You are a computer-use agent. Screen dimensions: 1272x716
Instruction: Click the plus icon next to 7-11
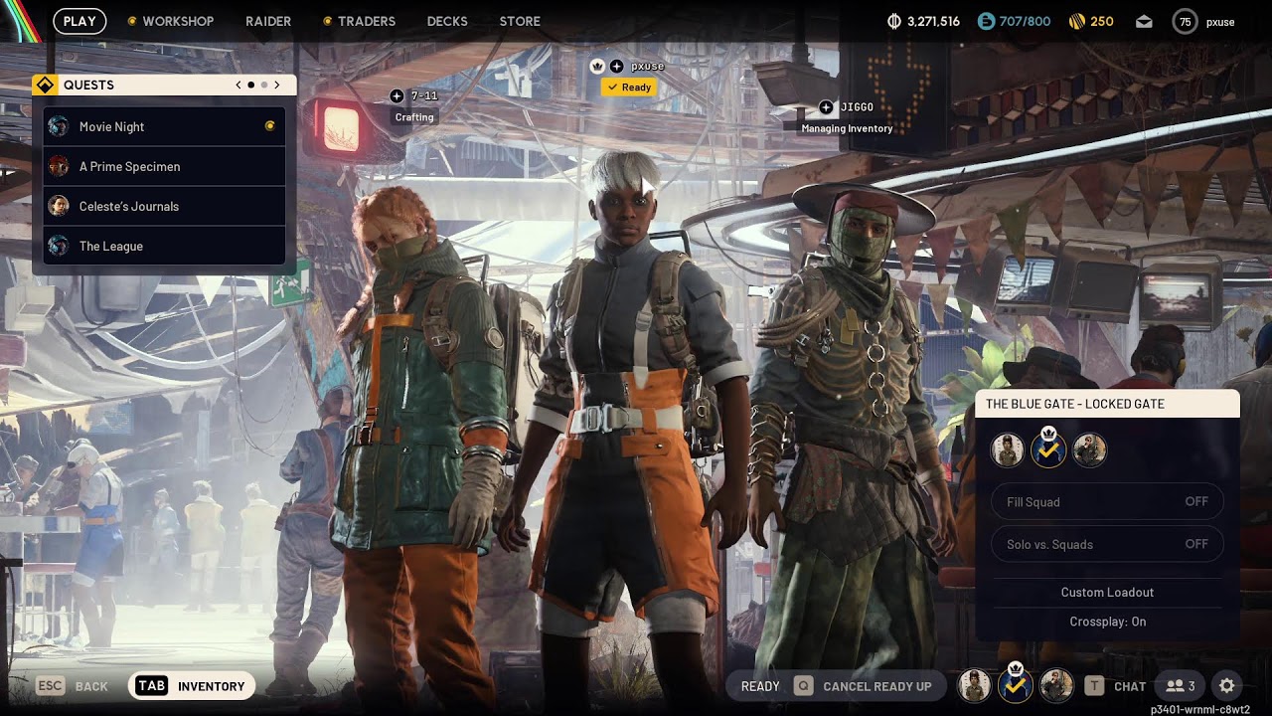click(397, 95)
